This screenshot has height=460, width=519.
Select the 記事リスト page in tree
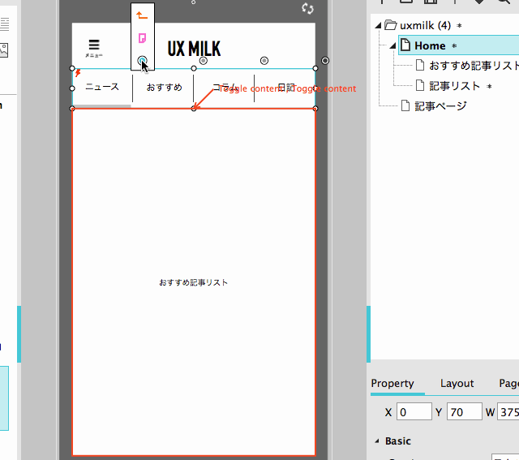[x=454, y=85]
